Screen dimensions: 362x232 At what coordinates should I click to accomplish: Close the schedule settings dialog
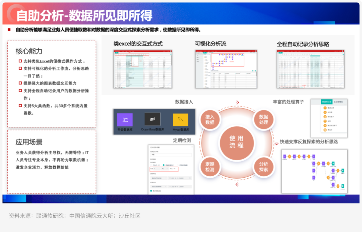192,147
